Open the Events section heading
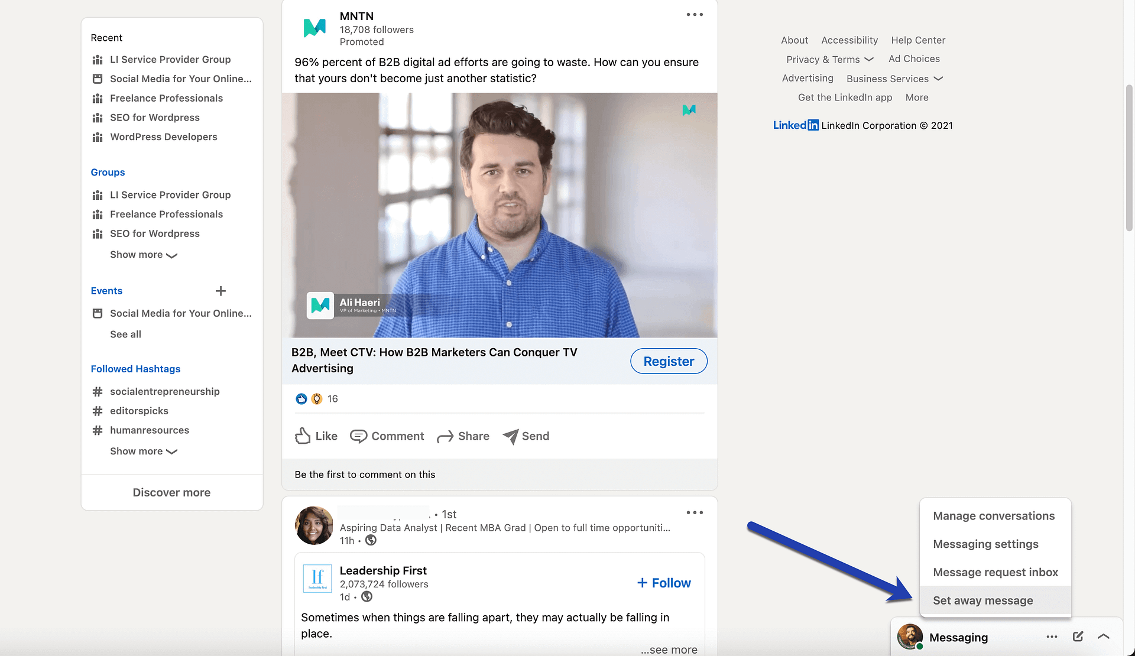The height and width of the screenshot is (656, 1135). (x=106, y=291)
